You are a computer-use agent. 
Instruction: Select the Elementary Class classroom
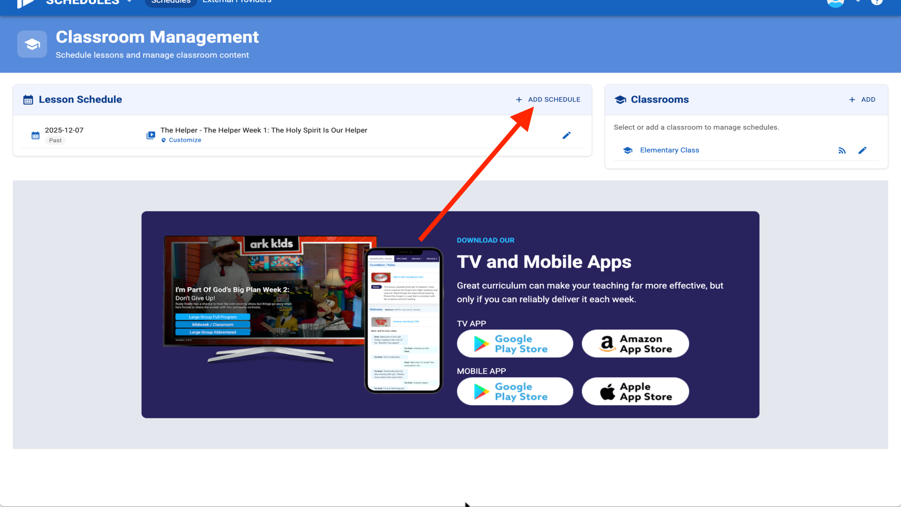click(669, 150)
